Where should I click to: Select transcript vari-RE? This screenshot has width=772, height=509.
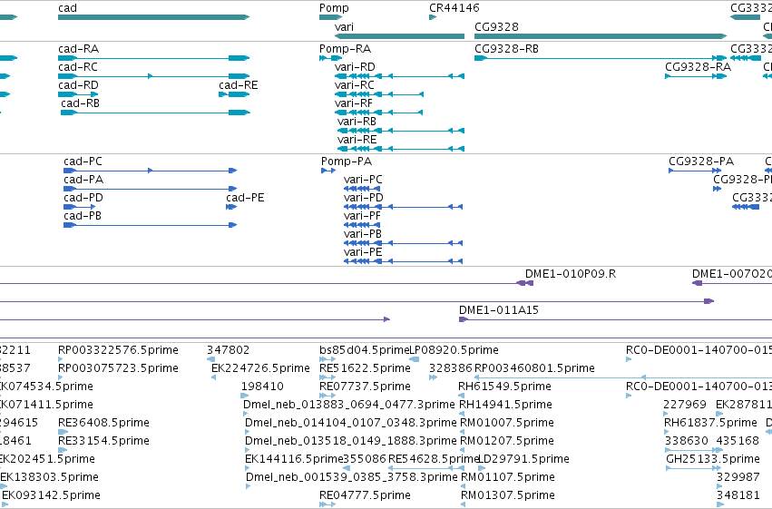401,149
